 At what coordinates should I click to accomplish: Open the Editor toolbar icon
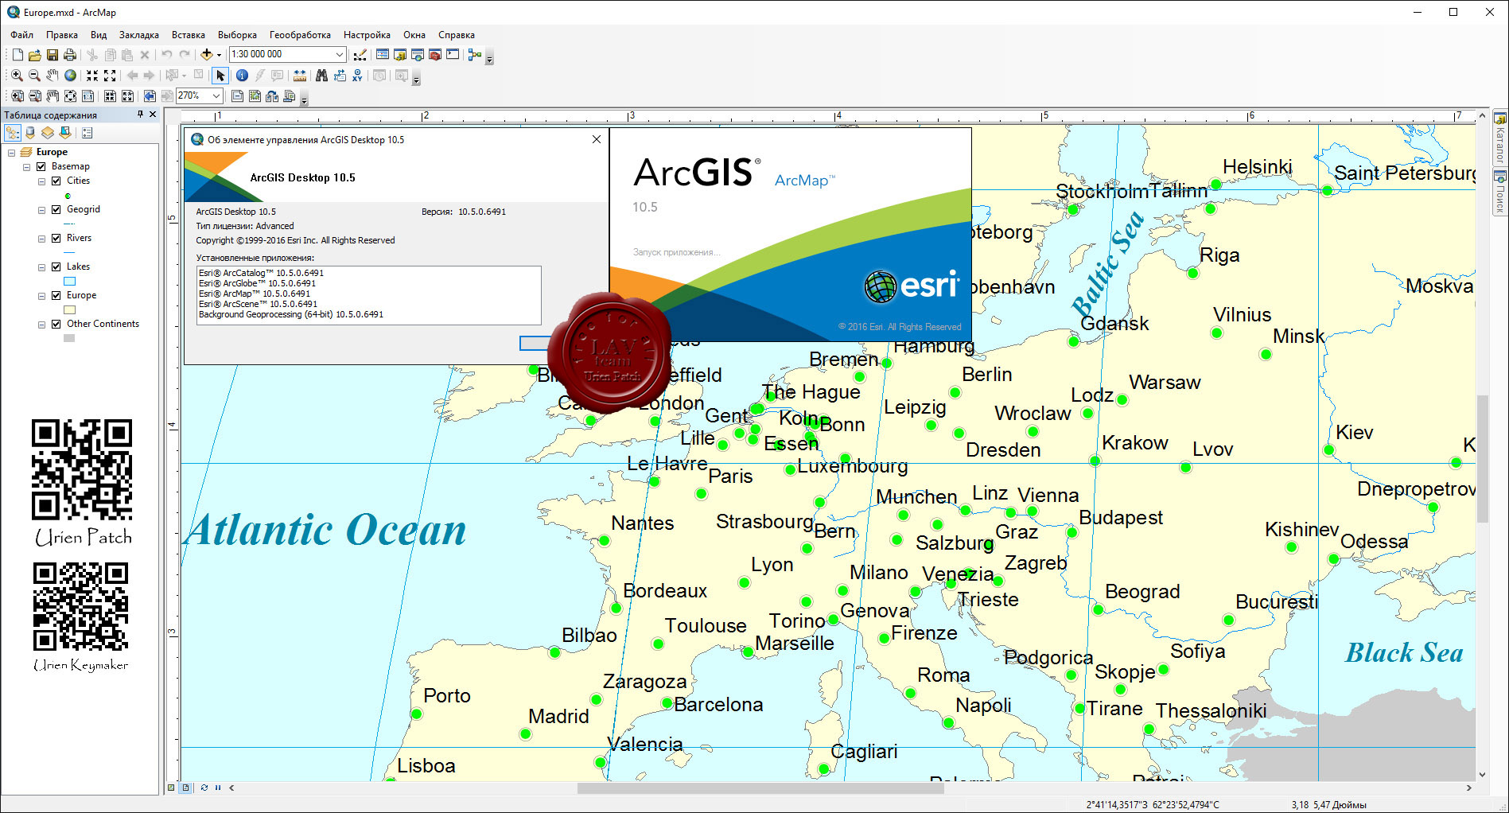click(360, 55)
